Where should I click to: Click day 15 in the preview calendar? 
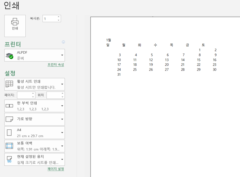click(x=199, y=60)
